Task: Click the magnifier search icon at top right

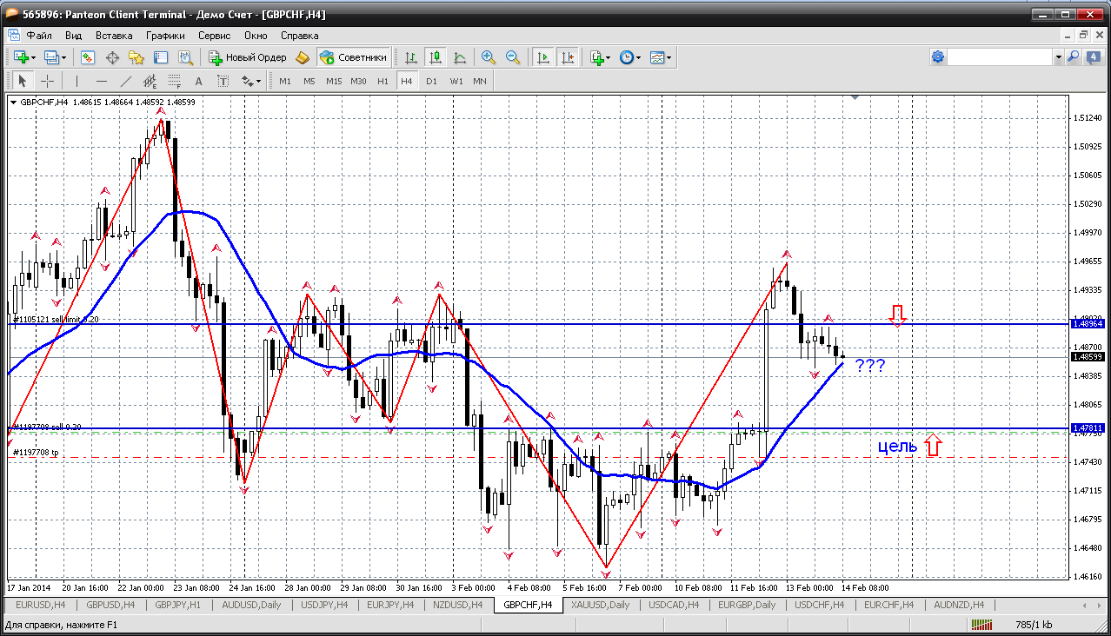Action: click(1073, 57)
